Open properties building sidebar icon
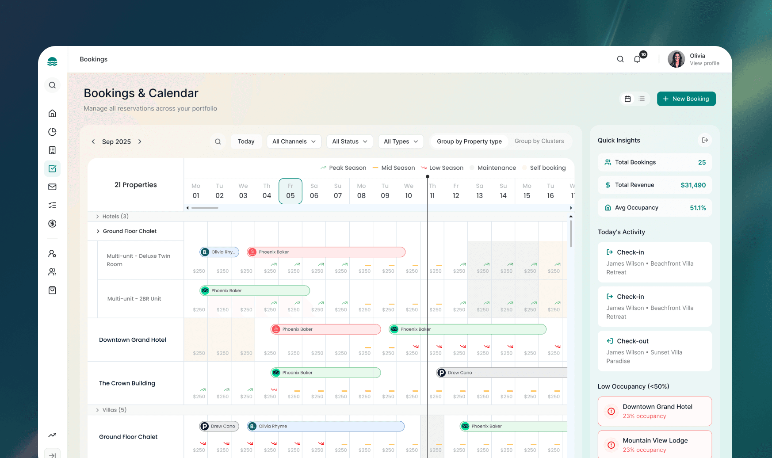This screenshot has height=458, width=772. (x=52, y=150)
